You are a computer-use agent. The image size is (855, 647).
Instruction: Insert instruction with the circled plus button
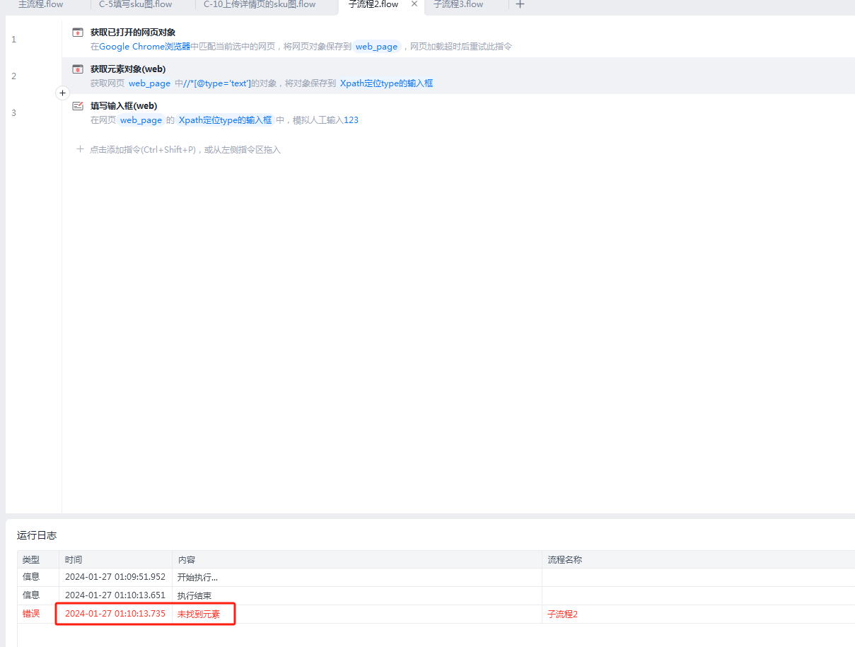tap(62, 93)
